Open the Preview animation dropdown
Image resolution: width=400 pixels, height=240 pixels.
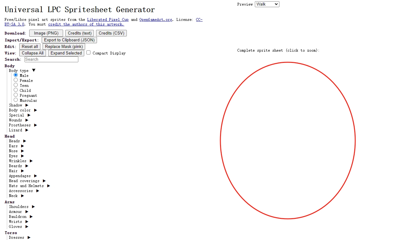(x=267, y=4)
